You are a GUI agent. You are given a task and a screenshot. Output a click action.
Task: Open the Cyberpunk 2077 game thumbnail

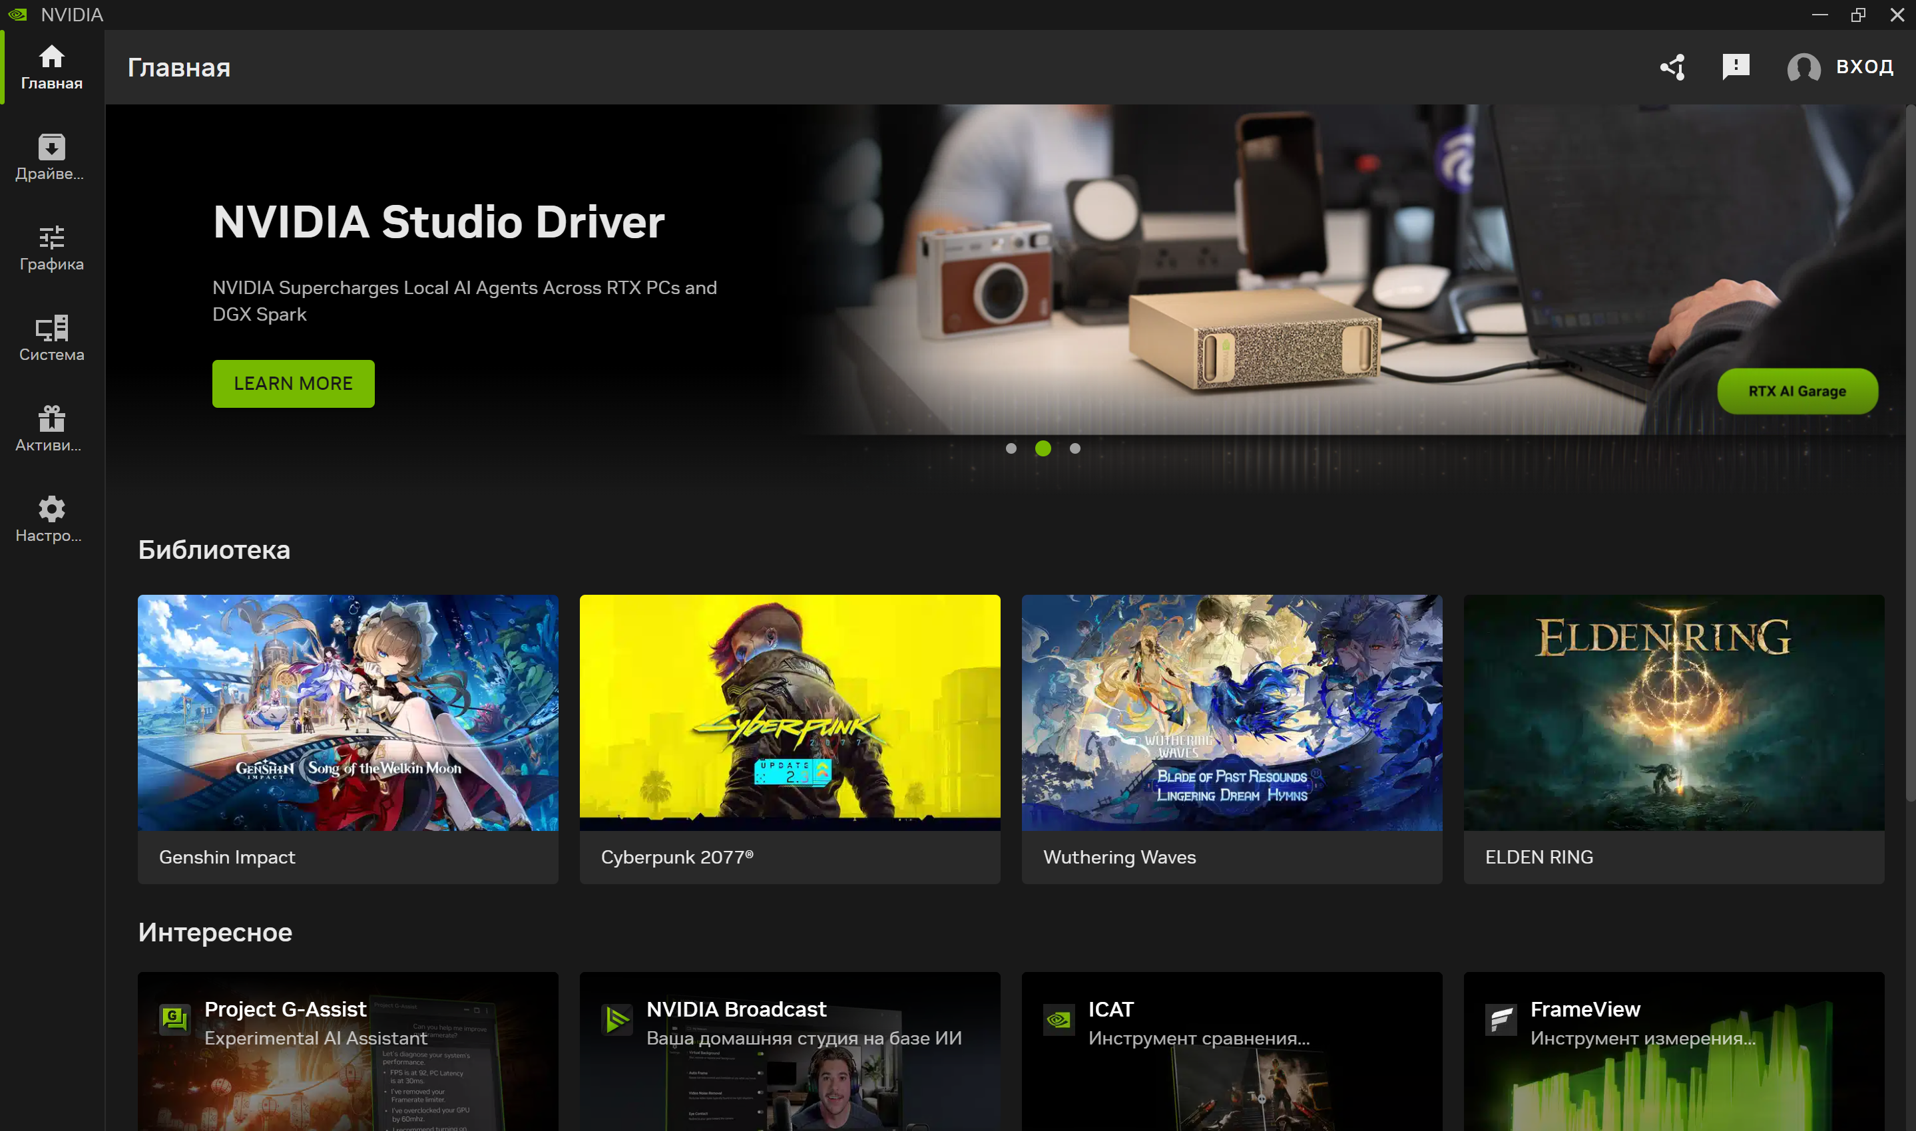[x=790, y=713]
